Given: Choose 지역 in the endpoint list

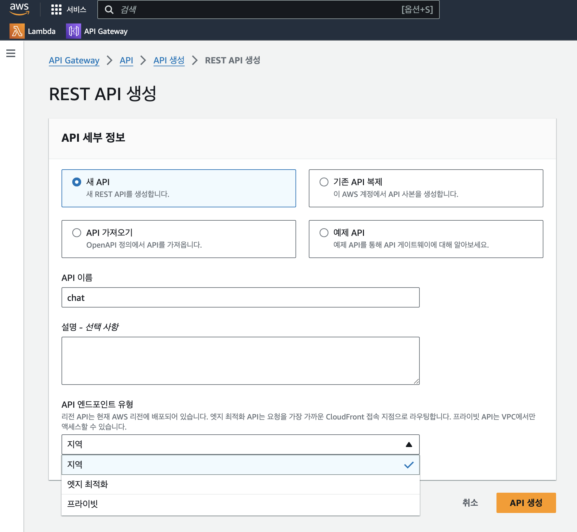Looking at the screenshot, I should 241,465.
